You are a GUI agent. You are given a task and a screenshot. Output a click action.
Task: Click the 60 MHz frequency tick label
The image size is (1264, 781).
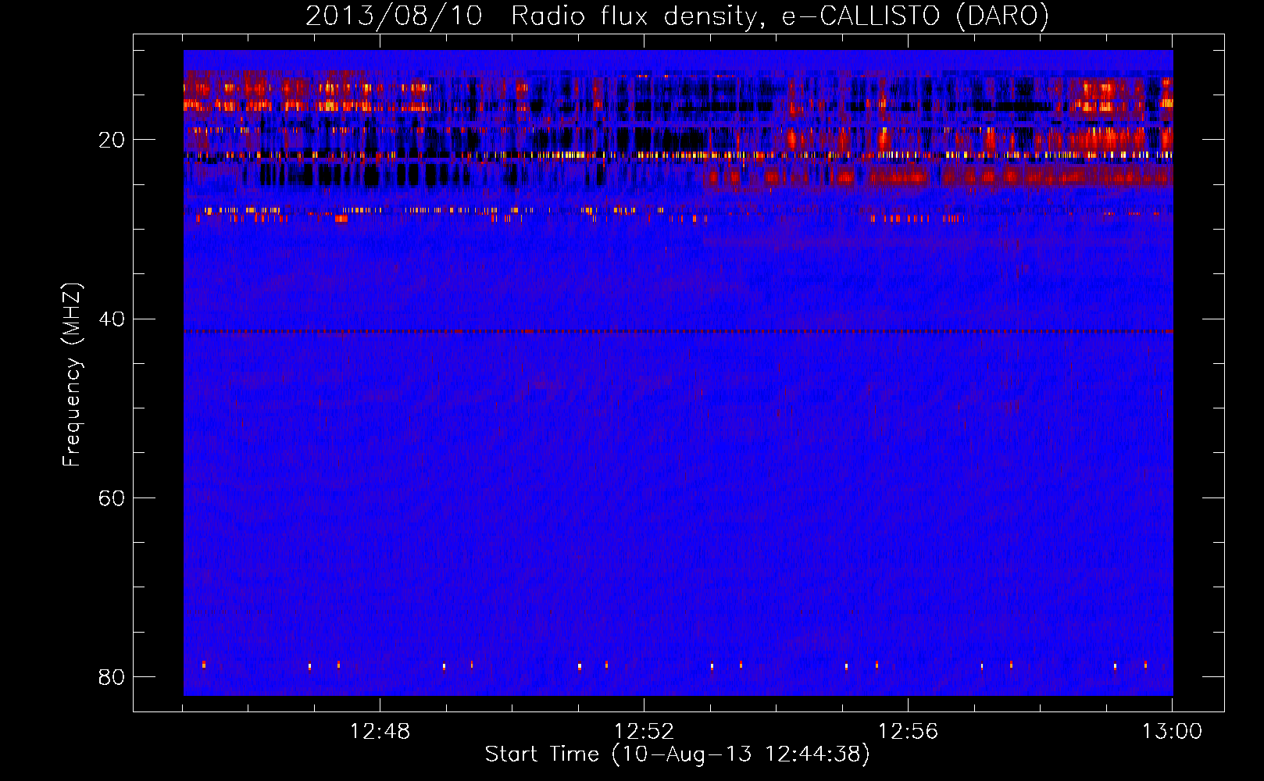(112, 497)
